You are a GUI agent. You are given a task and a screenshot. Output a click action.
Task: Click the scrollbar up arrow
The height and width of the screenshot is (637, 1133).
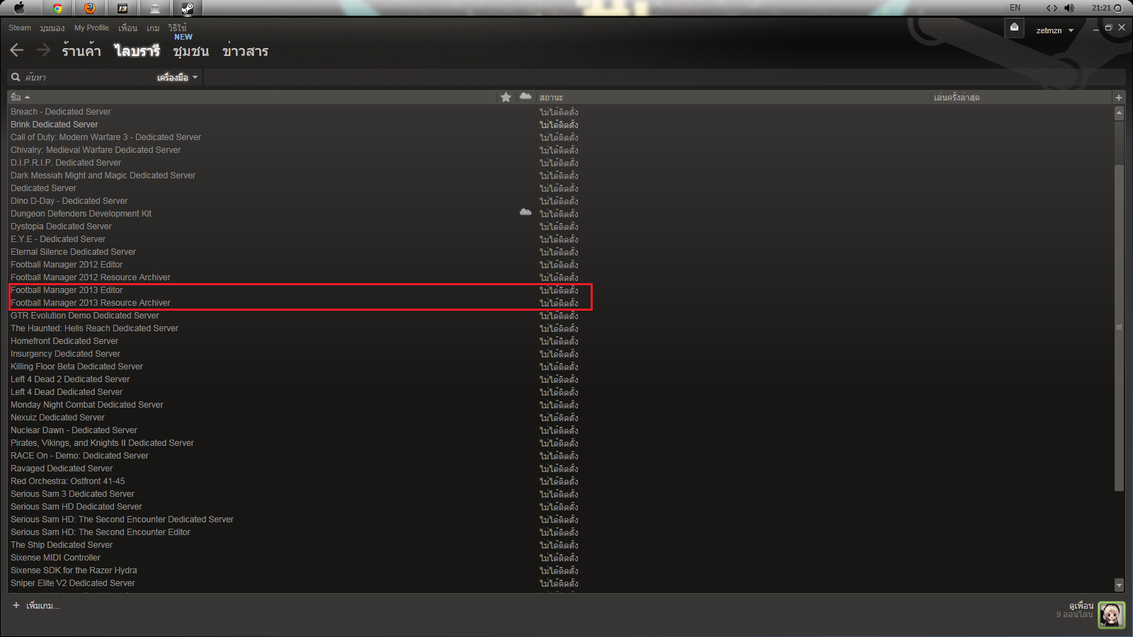(x=1119, y=113)
